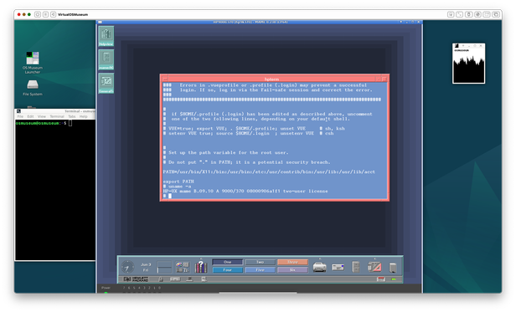Open the Tabs menu in the Terminal window
516x312 pixels.
coord(72,116)
